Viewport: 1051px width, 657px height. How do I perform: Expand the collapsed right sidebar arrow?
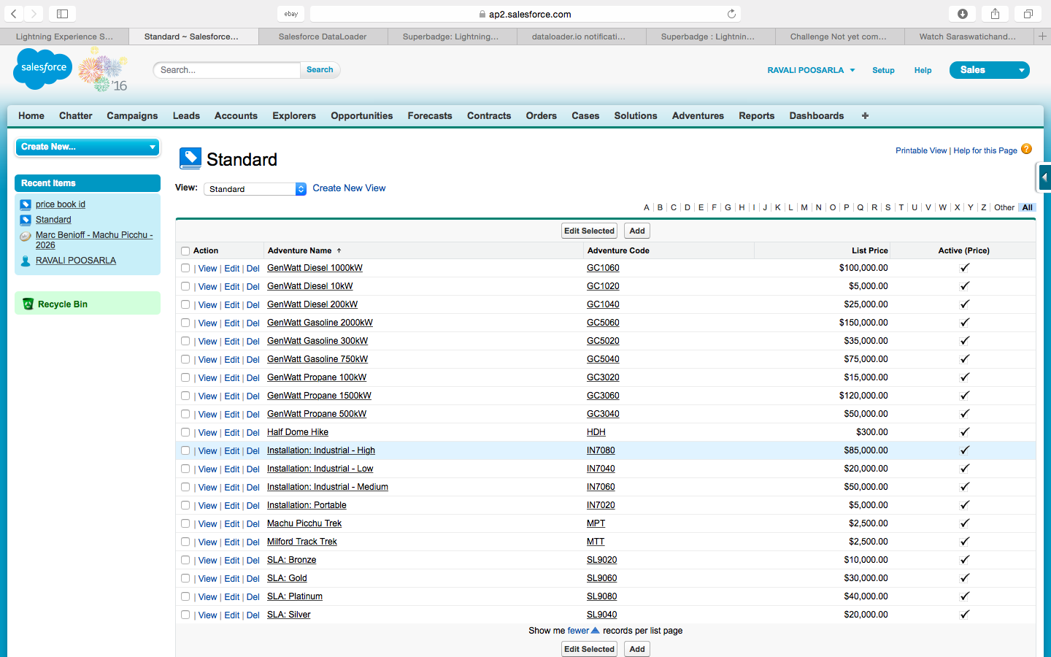(1044, 177)
